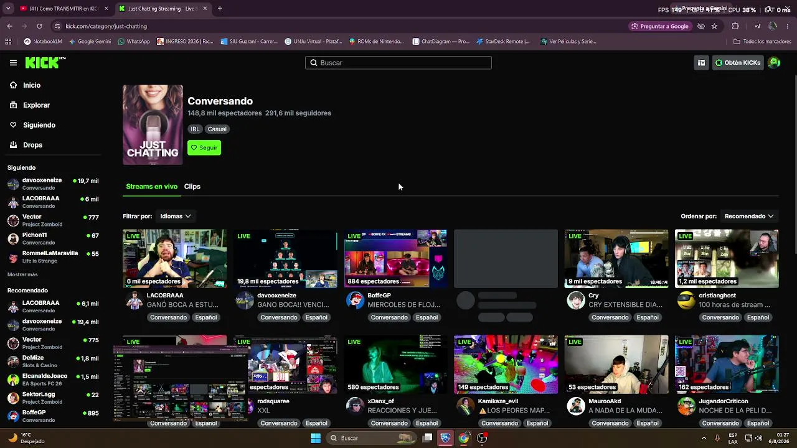Click the Windows taskbar search box

(372, 438)
